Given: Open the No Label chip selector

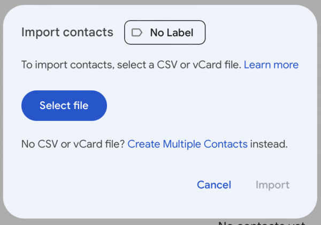Looking at the screenshot, I should coord(165,32).
